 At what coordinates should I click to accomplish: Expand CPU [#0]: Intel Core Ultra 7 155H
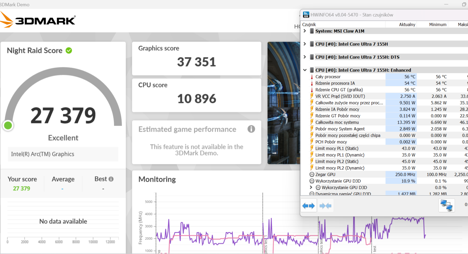(305, 44)
